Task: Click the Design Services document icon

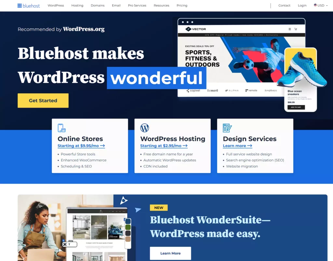Action: pyautogui.click(x=227, y=128)
